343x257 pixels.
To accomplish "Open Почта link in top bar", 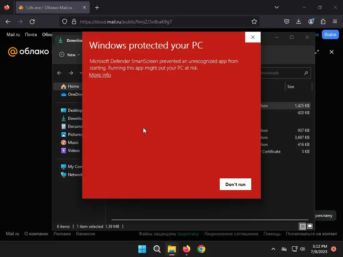I will [x=31, y=34].
